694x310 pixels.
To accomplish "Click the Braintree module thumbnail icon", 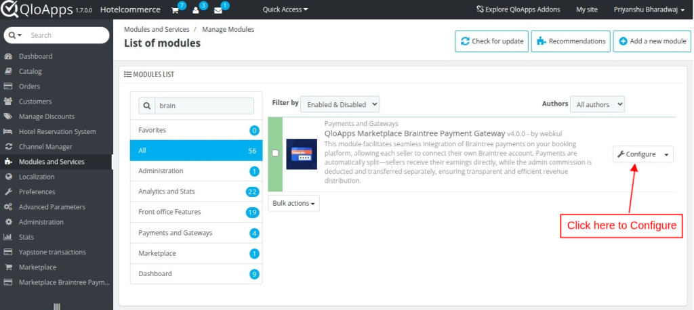I will point(302,154).
